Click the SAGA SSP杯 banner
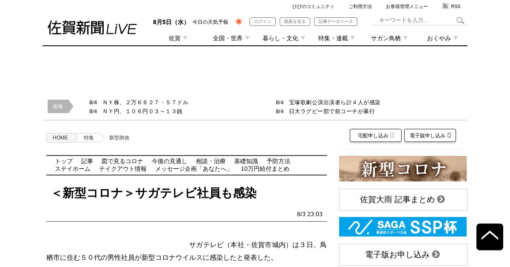This screenshot has width=510, height=267. click(x=403, y=227)
